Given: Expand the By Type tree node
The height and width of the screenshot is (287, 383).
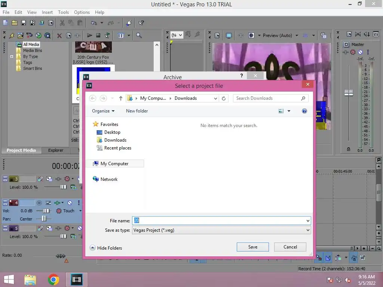Looking at the screenshot, I should [12, 56].
